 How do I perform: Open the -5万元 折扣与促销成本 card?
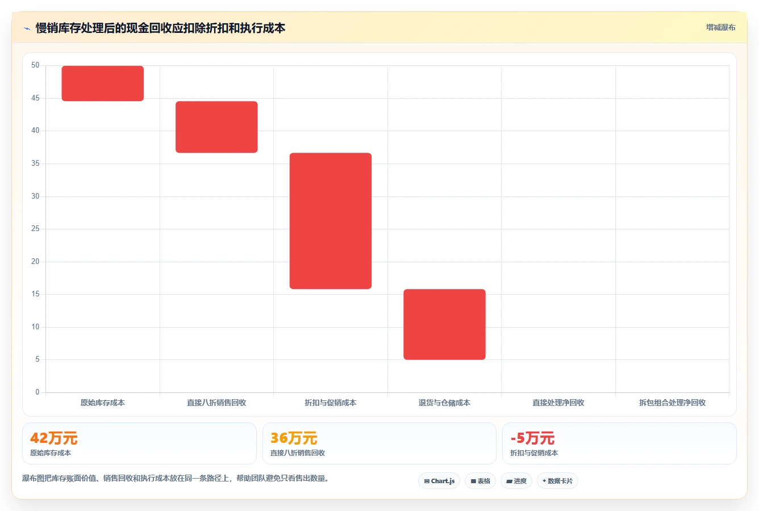[619, 443]
